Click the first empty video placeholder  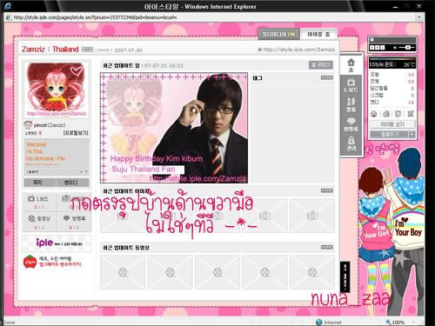coord(123,272)
